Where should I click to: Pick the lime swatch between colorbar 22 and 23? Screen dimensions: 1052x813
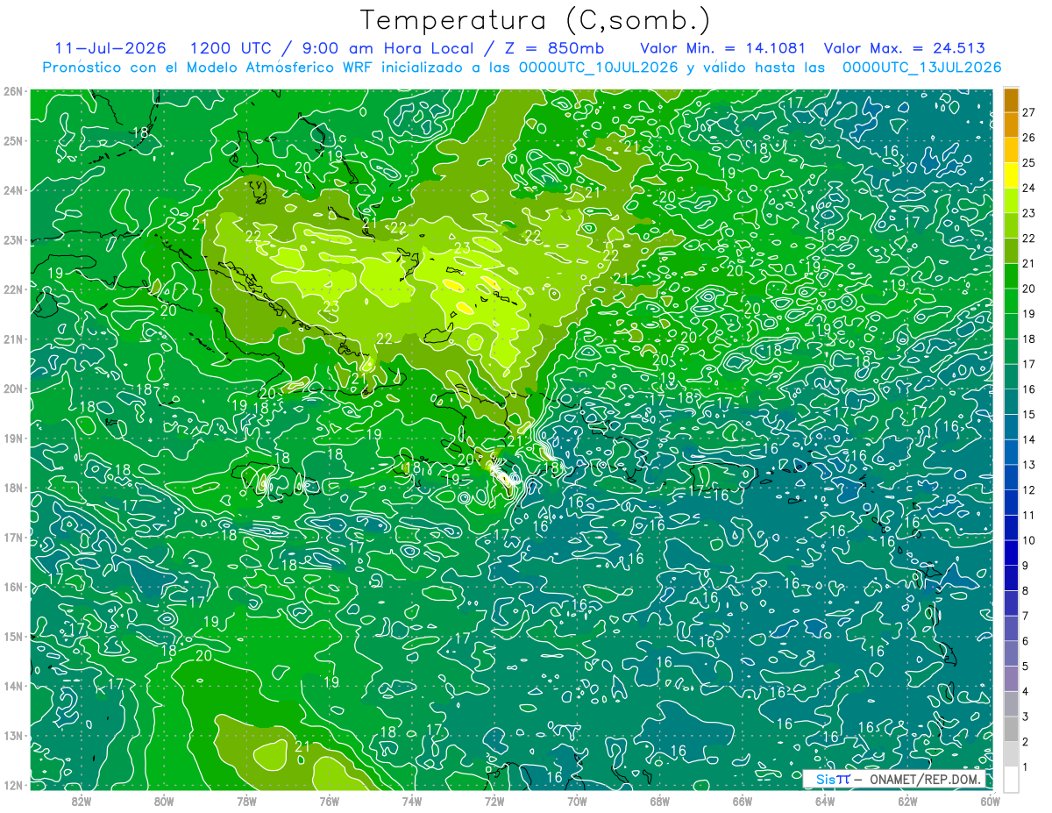point(1011,225)
